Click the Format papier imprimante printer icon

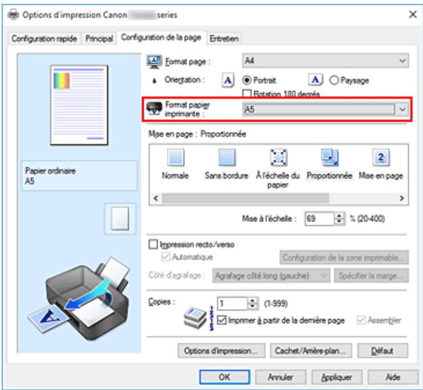154,108
